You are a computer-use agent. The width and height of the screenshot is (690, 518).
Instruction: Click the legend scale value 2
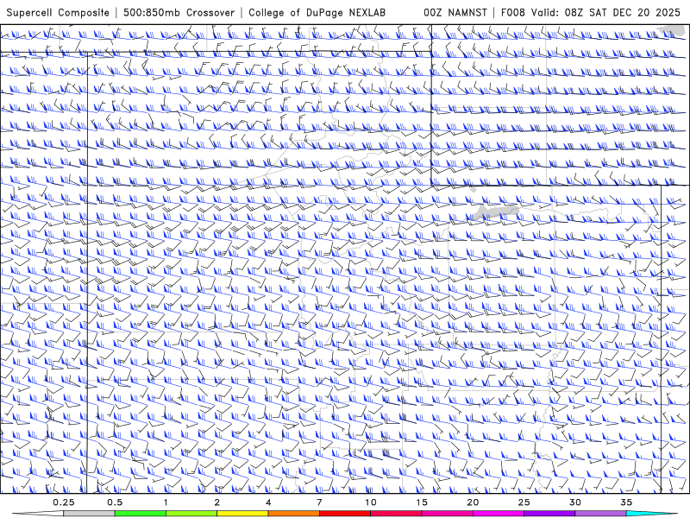pos(217,502)
